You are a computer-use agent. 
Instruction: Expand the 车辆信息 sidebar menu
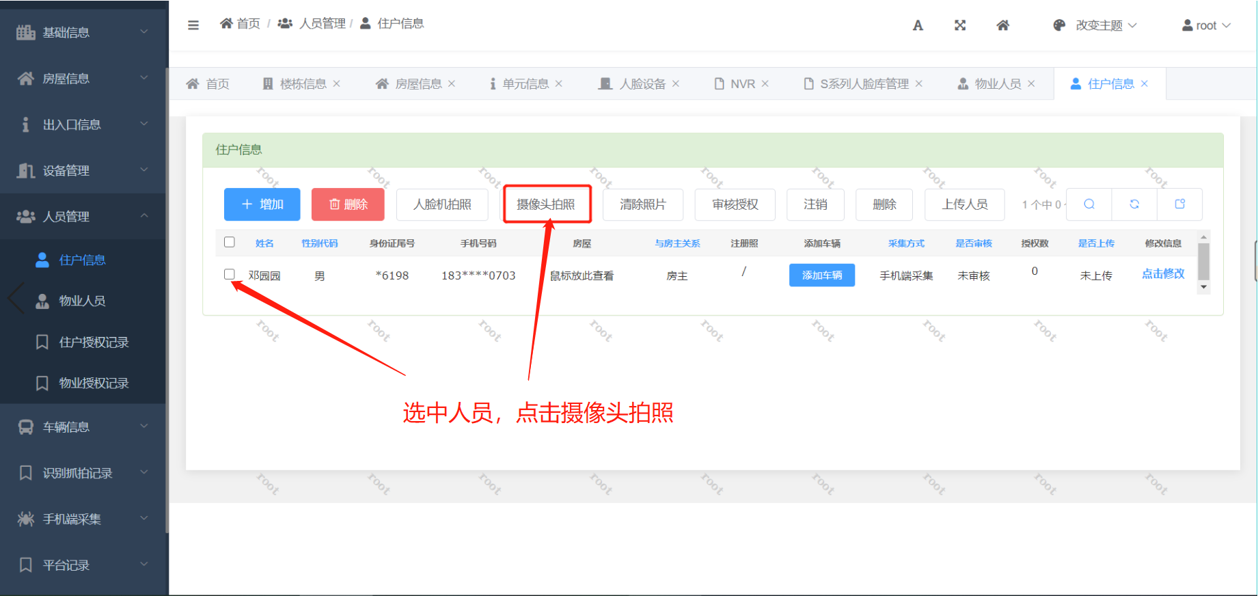point(83,427)
